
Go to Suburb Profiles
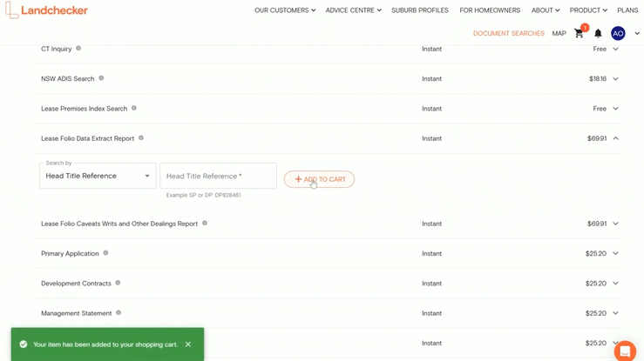tap(420, 10)
